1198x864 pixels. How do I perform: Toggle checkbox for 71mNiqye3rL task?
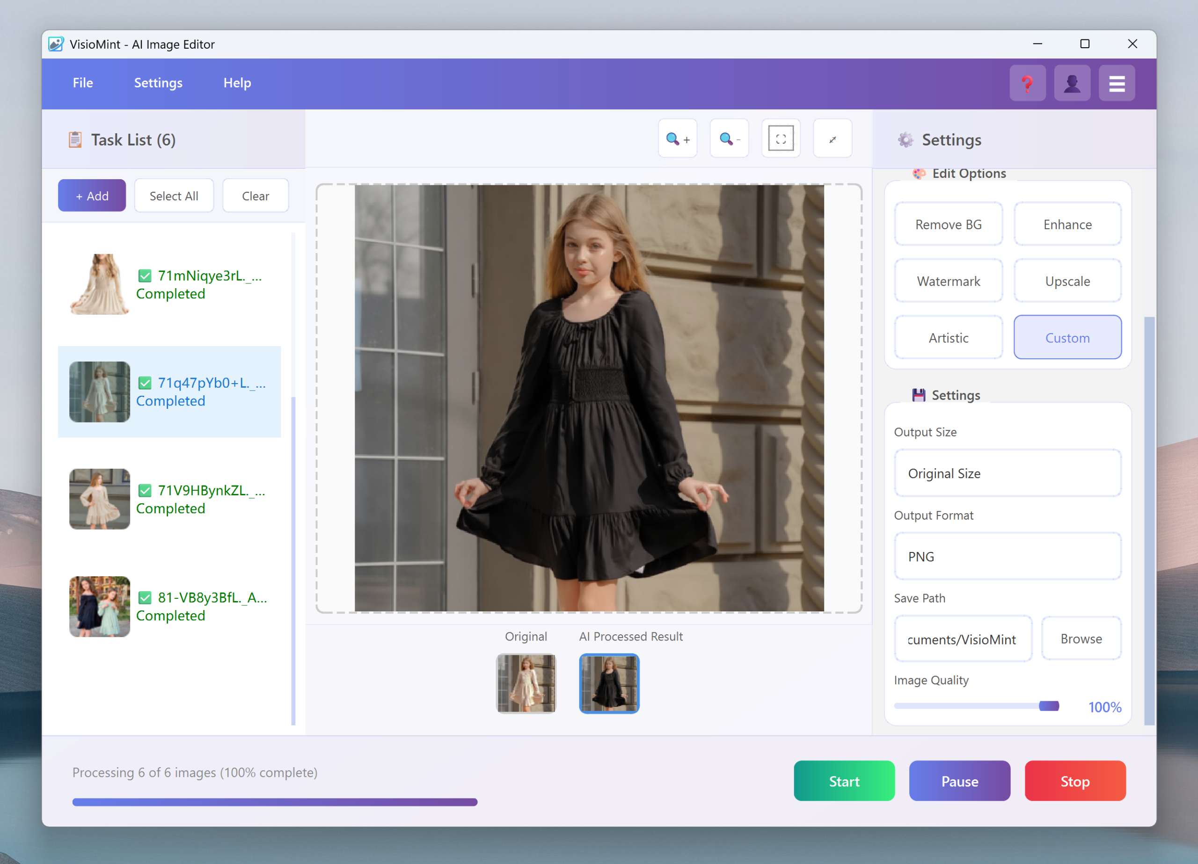tap(145, 276)
